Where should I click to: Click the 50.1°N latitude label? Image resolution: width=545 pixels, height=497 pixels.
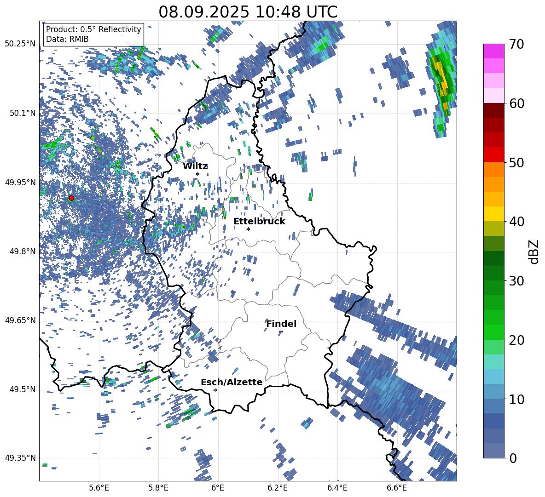click(23, 113)
